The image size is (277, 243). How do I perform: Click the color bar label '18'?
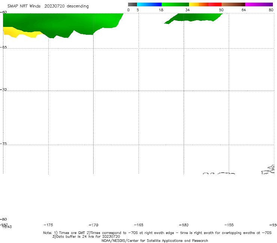161,10
